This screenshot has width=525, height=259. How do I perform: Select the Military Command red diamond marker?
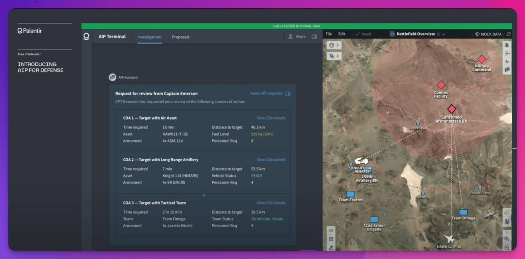[x=482, y=59]
